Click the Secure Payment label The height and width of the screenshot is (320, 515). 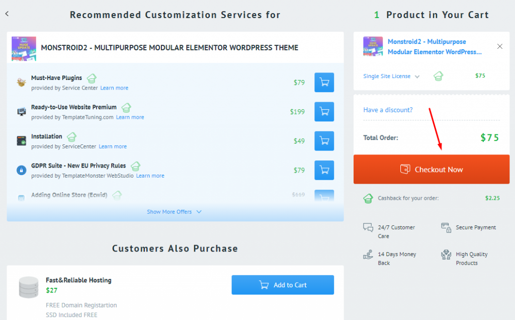pos(476,227)
